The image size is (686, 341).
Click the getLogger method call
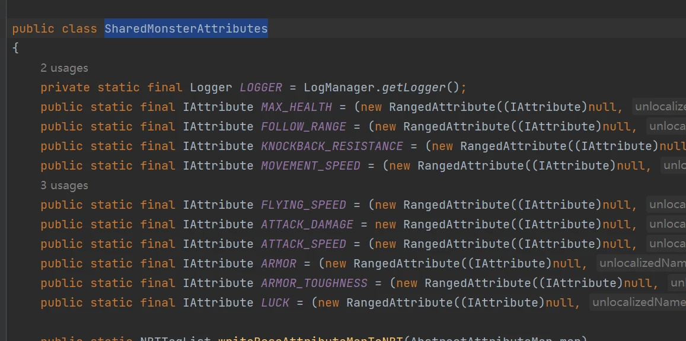click(413, 88)
